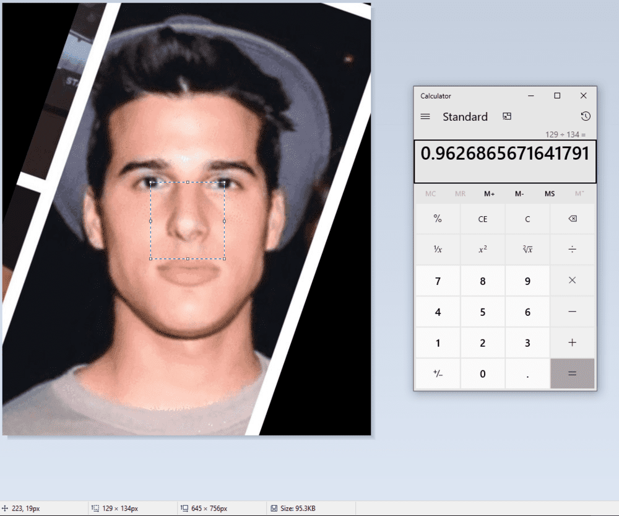
Task: Click the percent key in Calculator
Action: click(438, 219)
